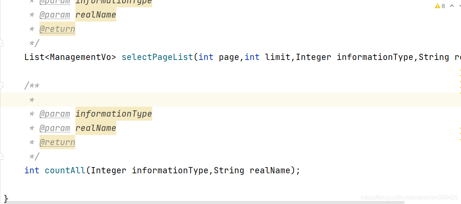Click highlighted realName in countAll Javadoc

click(x=96, y=128)
